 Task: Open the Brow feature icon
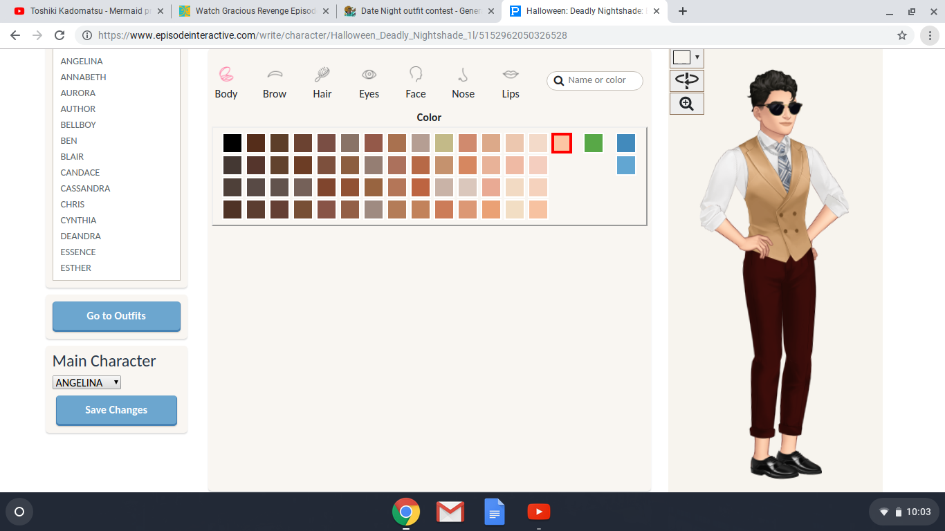pos(275,75)
